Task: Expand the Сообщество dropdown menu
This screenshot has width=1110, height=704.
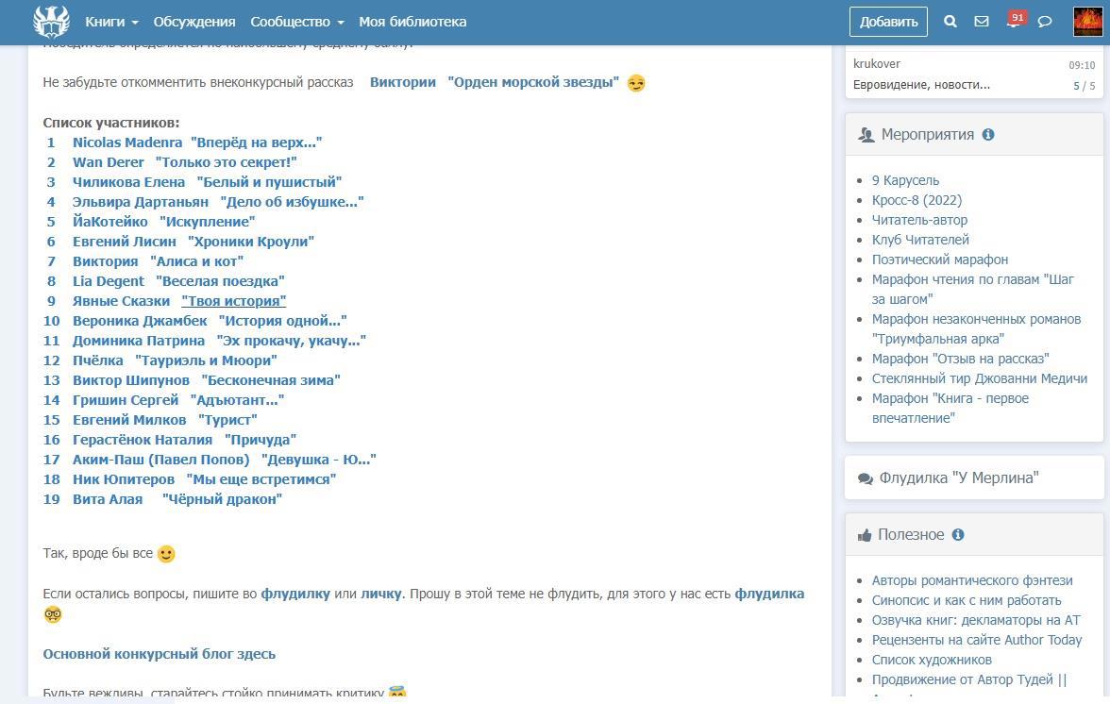Action: point(297,22)
